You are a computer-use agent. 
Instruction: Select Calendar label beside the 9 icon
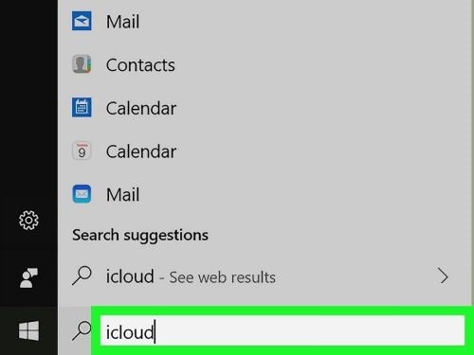[x=141, y=151]
